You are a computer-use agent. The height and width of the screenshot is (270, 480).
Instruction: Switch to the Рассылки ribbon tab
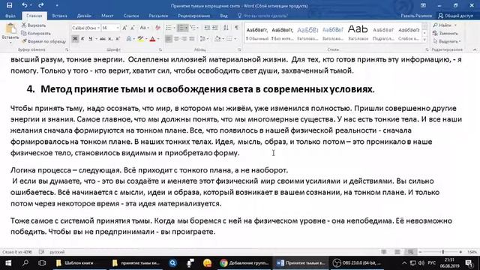pos(158,16)
